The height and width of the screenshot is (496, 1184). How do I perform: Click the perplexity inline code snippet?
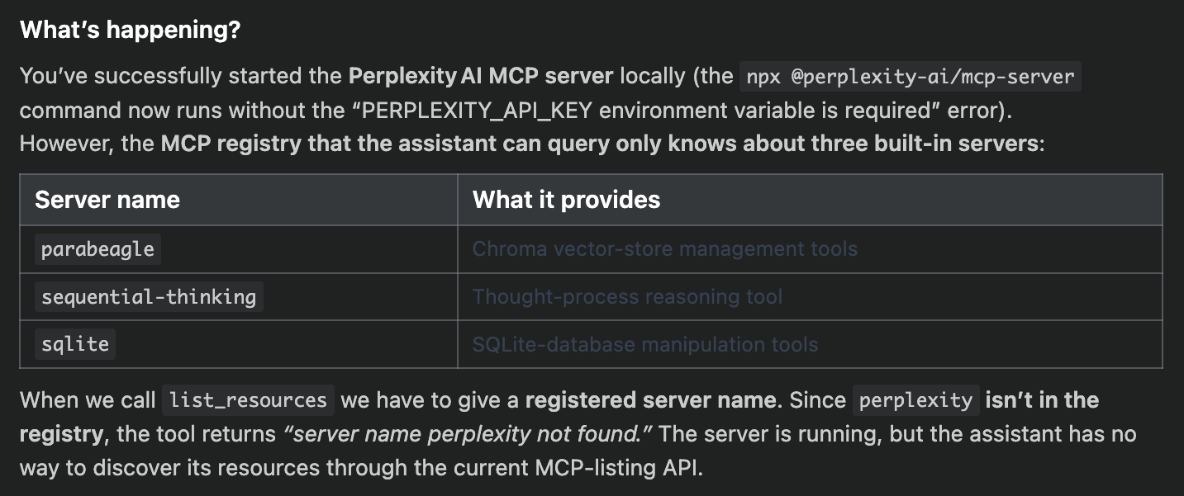coord(916,400)
